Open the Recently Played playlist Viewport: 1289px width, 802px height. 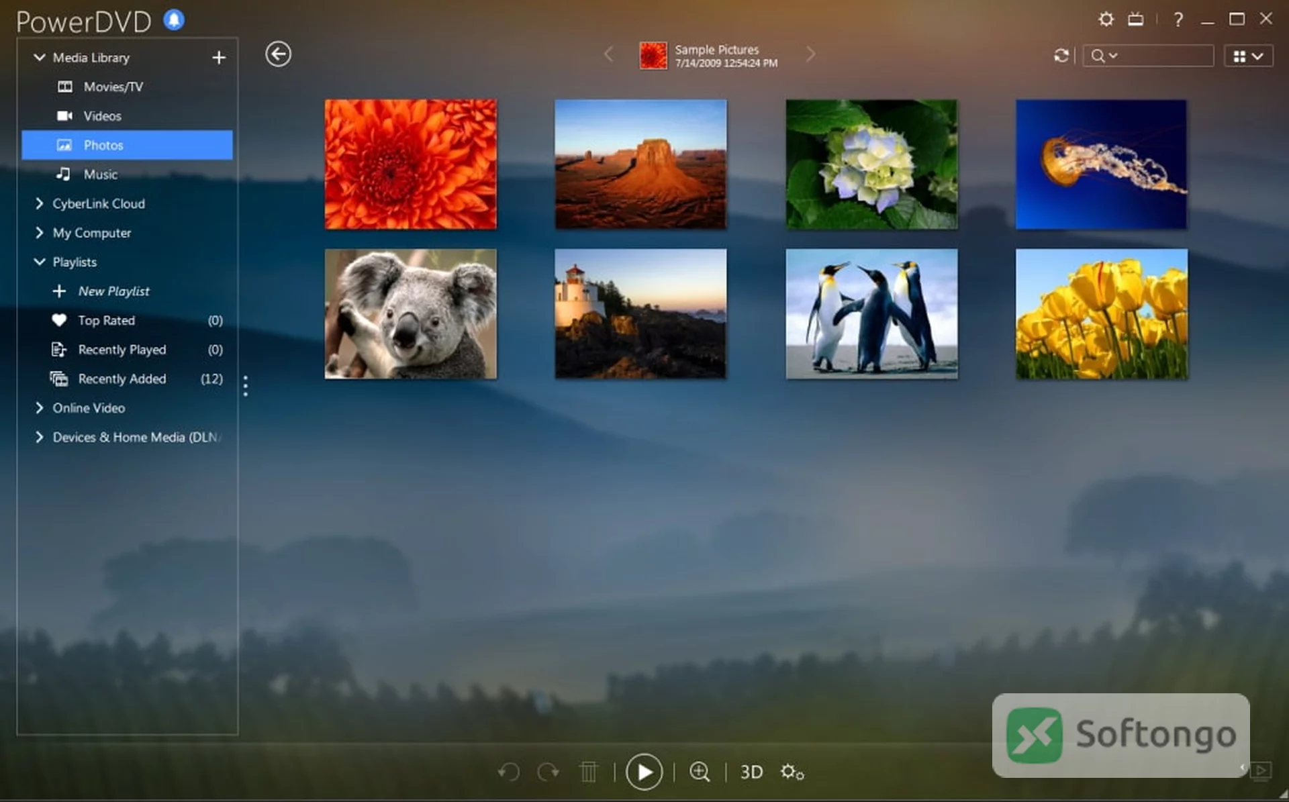click(x=127, y=350)
